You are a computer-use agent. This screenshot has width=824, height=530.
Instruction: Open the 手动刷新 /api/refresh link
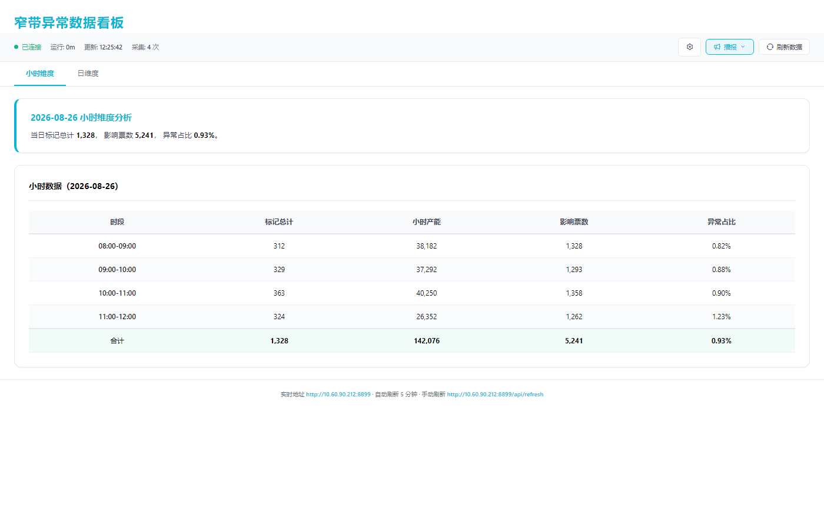pyautogui.click(x=495, y=395)
